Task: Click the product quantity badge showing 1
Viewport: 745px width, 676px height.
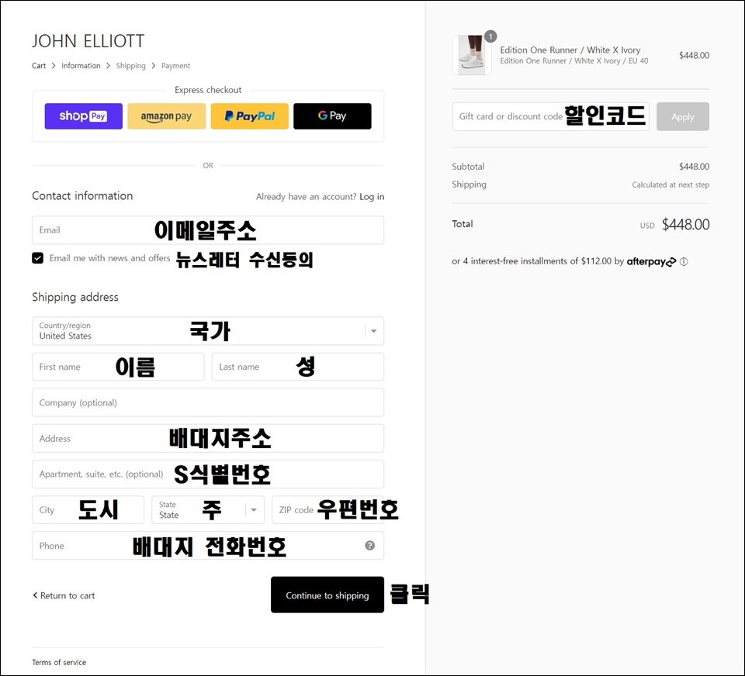Action: click(x=490, y=36)
